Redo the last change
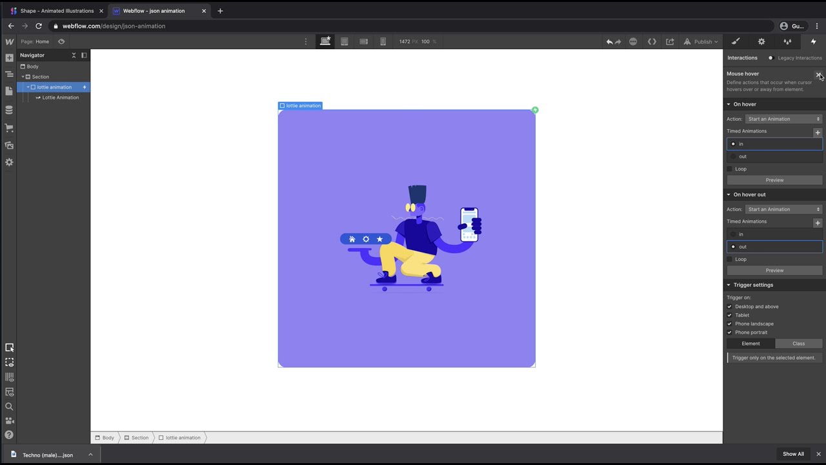 (618, 41)
